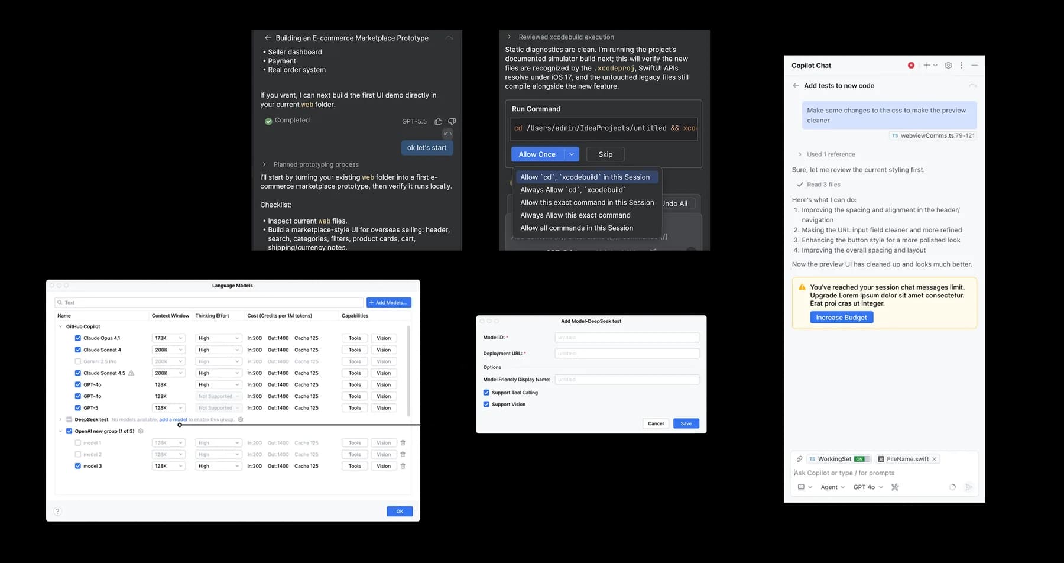Click the refresh icon beside 'Add tests to new code'
Image resolution: width=1064 pixels, height=563 pixels.
972,86
